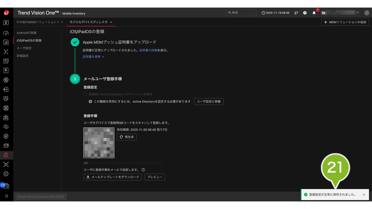The height and width of the screenshot is (209, 372).
Task: Click the help question mark icon
Action: (305, 13)
